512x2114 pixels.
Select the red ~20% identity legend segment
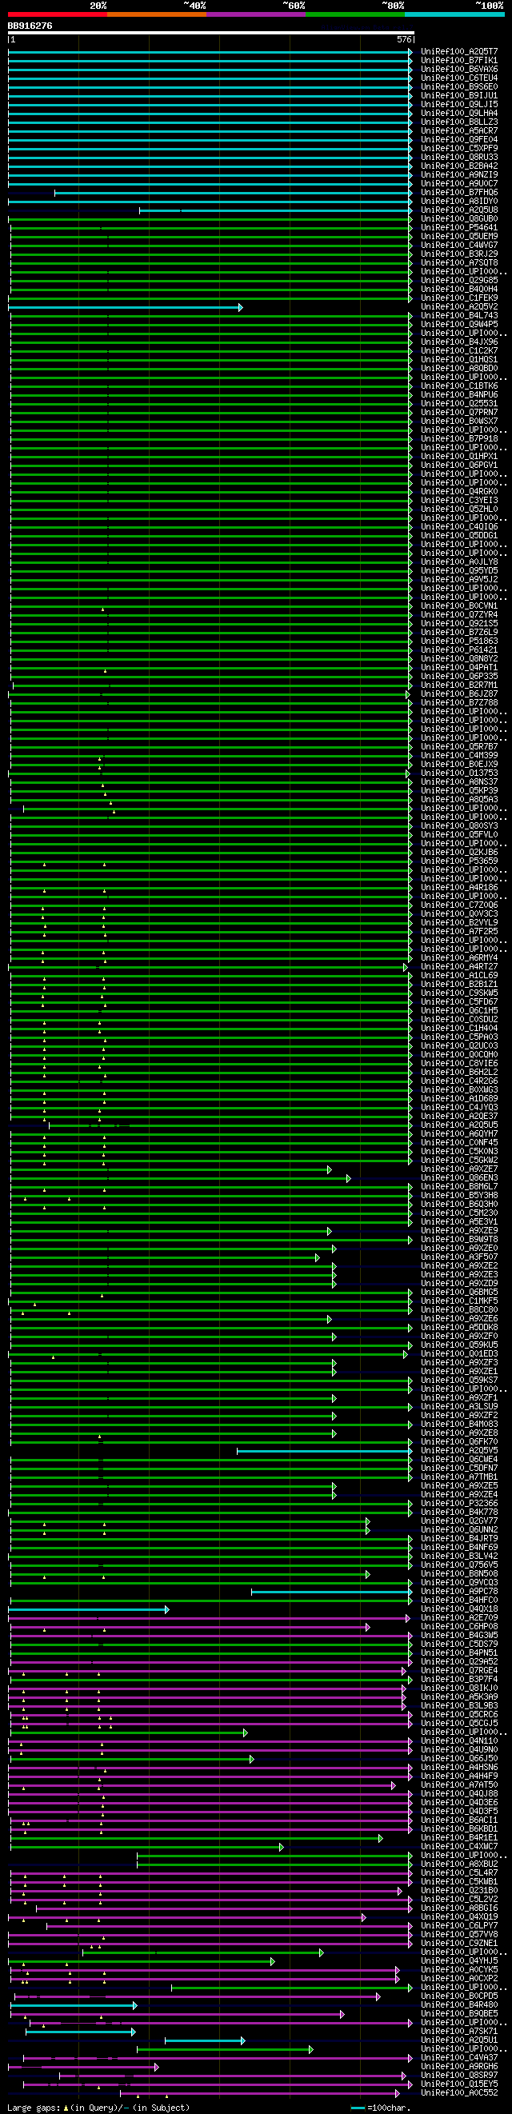58,14
